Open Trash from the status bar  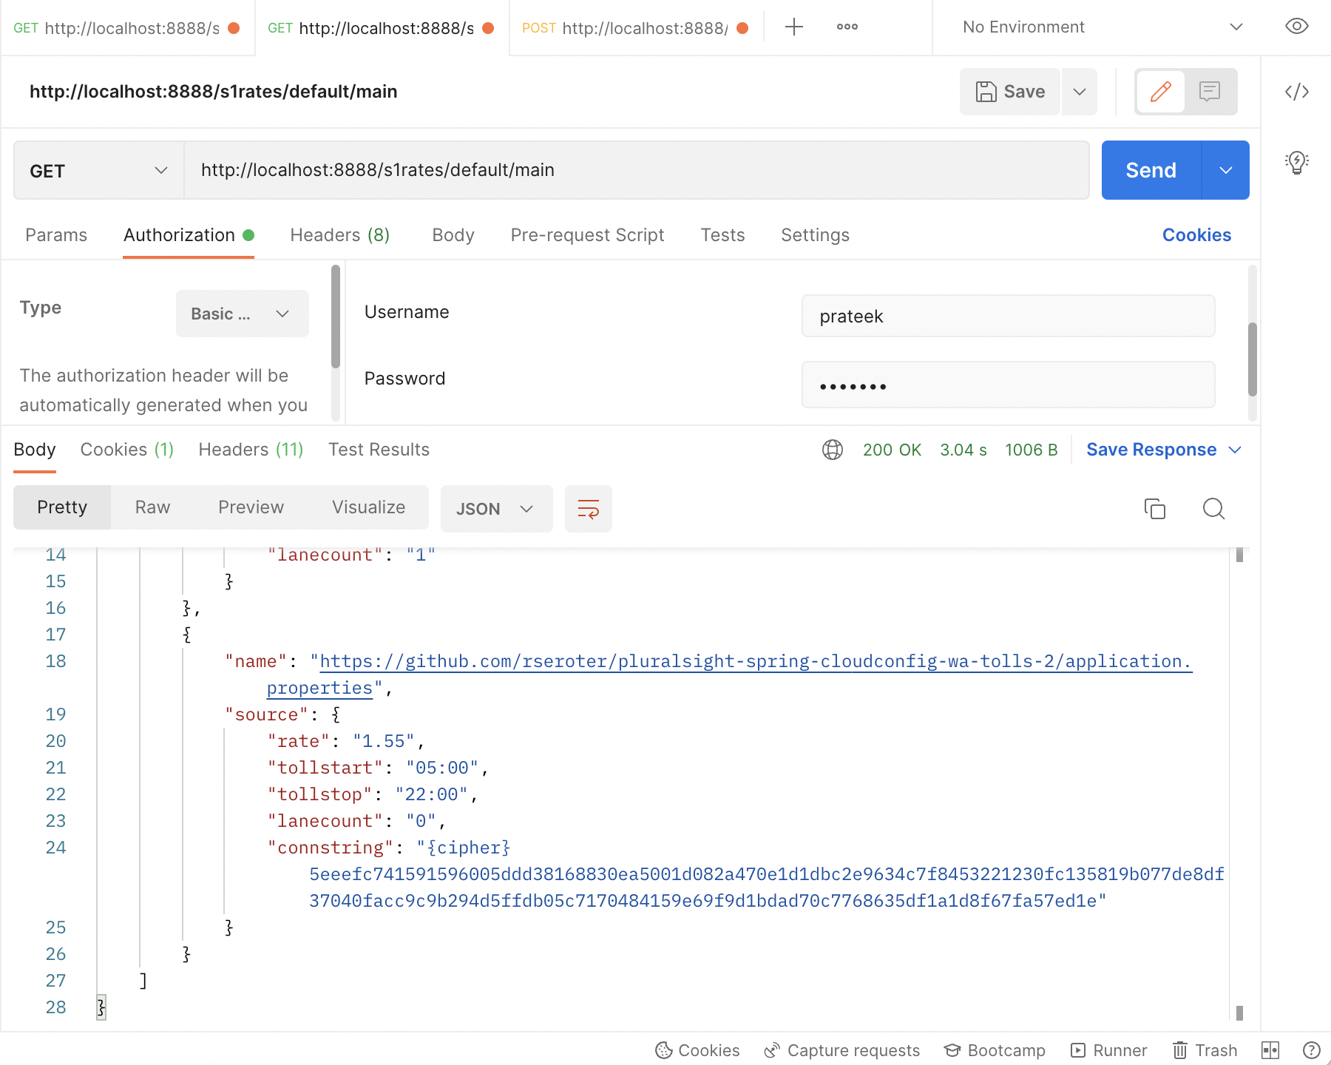(1205, 1050)
